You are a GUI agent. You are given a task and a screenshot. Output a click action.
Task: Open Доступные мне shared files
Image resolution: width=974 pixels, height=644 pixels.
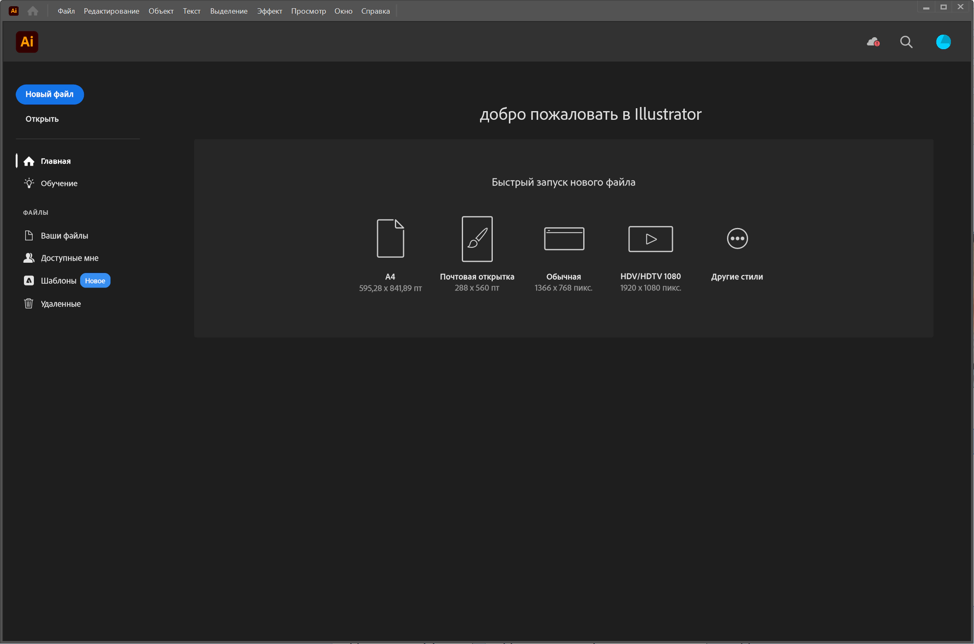69,258
